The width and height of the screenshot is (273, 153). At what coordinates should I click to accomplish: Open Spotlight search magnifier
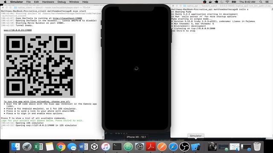(261, 2)
